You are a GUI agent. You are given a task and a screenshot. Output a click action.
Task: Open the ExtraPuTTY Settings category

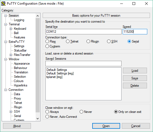[x=19, y=46]
